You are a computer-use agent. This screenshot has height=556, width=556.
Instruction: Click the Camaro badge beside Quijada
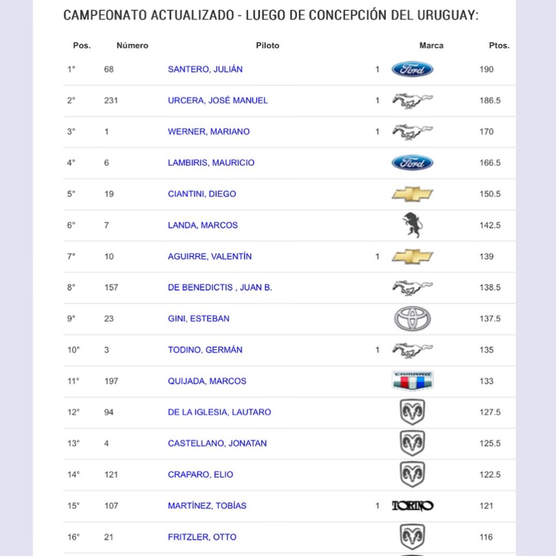pyautogui.click(x=412, y=381)
